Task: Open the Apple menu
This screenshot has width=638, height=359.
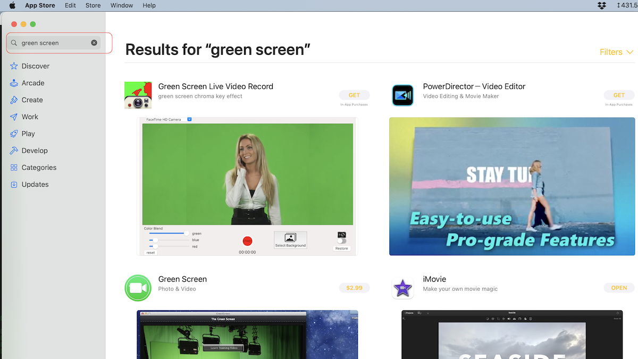Action: pos(12,5)
